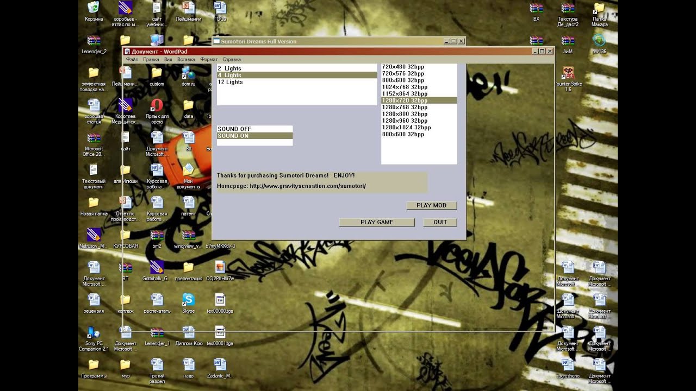Screen dimensions: 696x391
Task: Choose 720x576 32bpp resolution
Action: click(x=419, y=73)
